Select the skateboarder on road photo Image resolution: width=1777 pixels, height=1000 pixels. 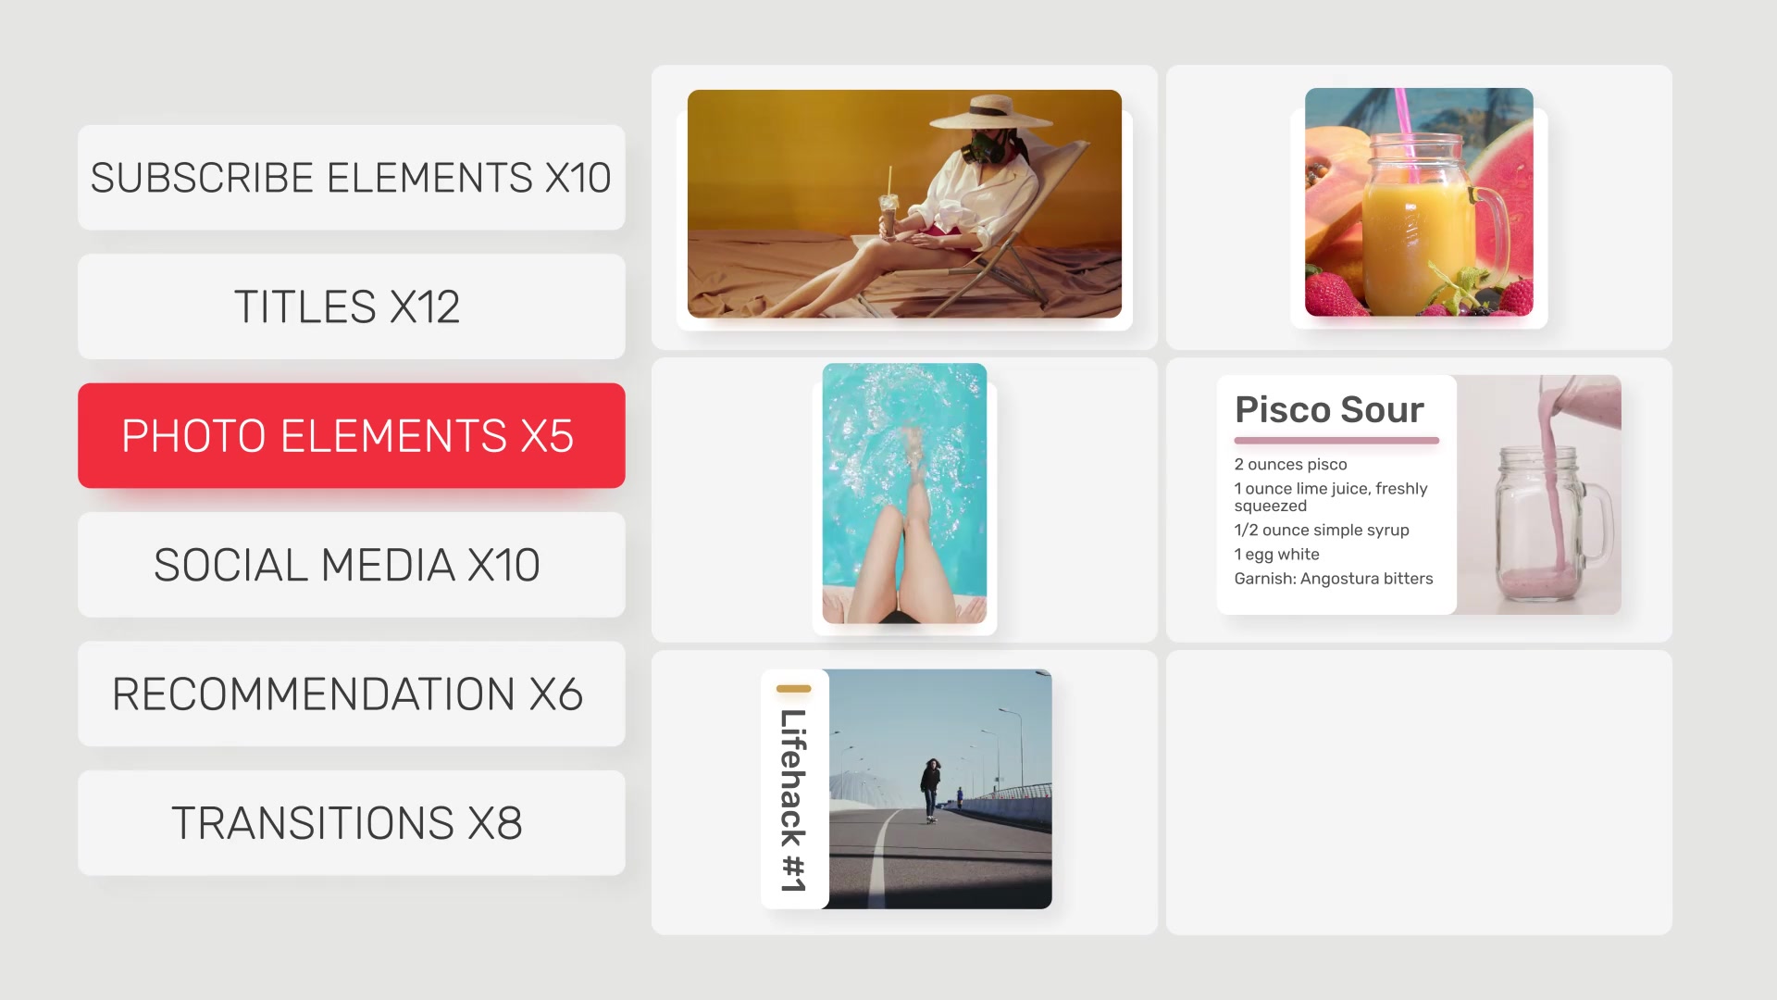coord(940,789)
